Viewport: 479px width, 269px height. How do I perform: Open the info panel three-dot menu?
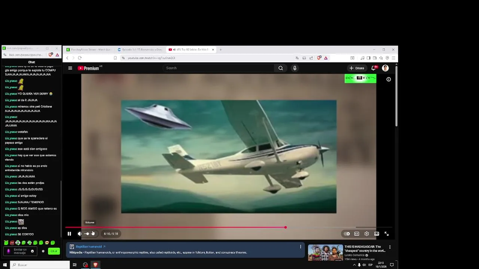(x=300, y=247)
